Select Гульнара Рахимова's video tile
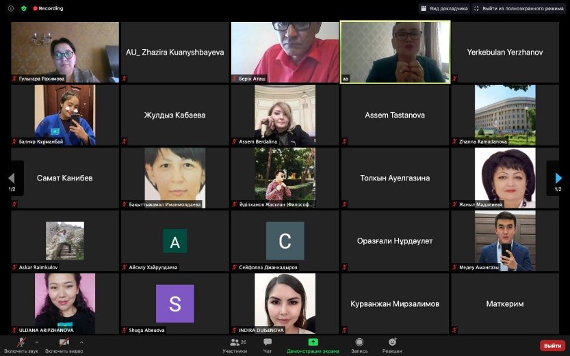This screenshot has width=570, height=356. 65,52
